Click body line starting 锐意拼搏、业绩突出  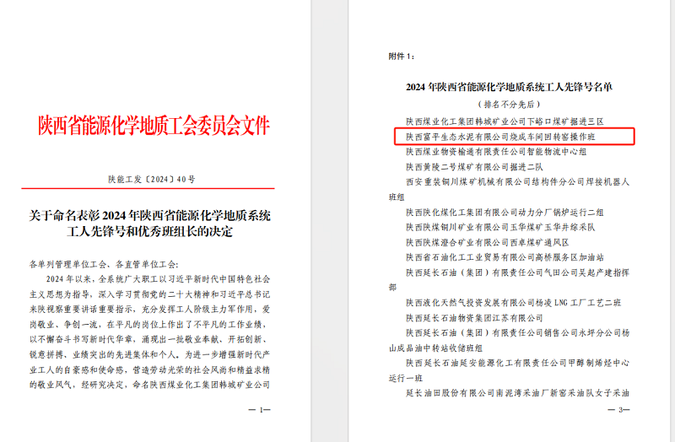click(150, 354)
